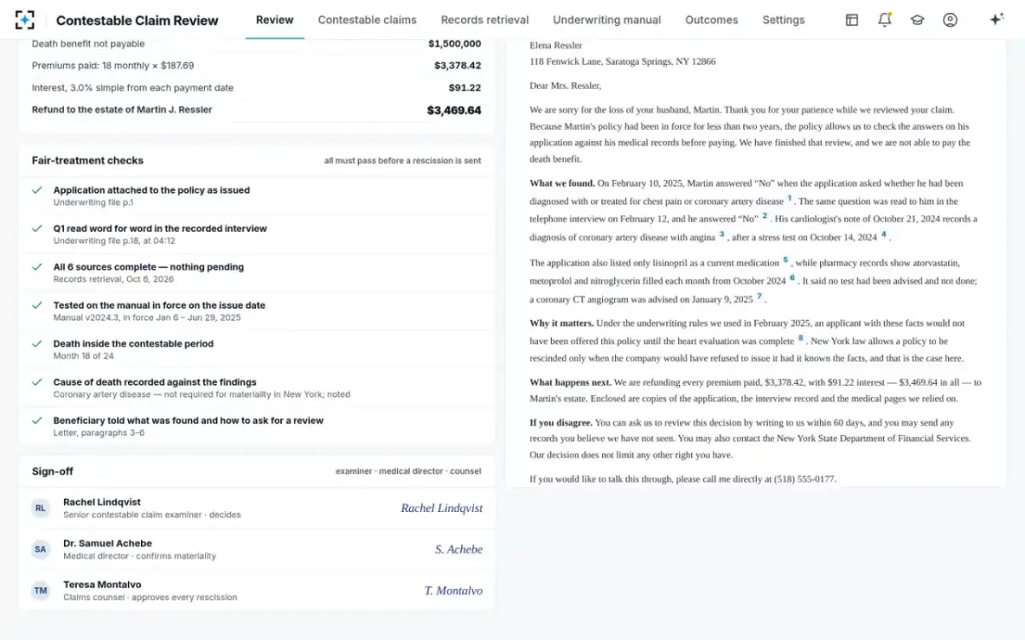Click the phone number (518) 555-0177
The width and height of the screenshot is (1025, 640).
(805, 480)
